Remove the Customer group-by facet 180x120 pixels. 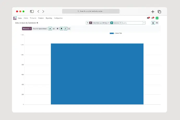[121, 23]
